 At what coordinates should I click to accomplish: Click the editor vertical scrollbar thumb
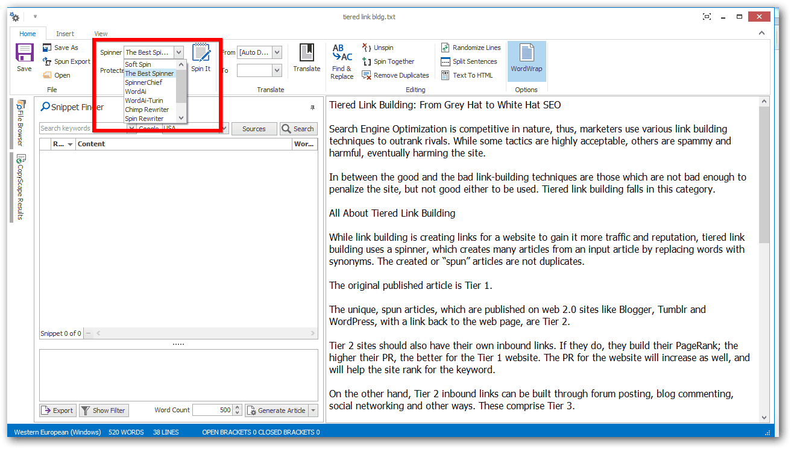pos(764,175)
